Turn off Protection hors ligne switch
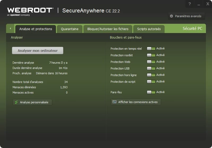The width and height of the screenshot is (212, 148). point(151,75)
